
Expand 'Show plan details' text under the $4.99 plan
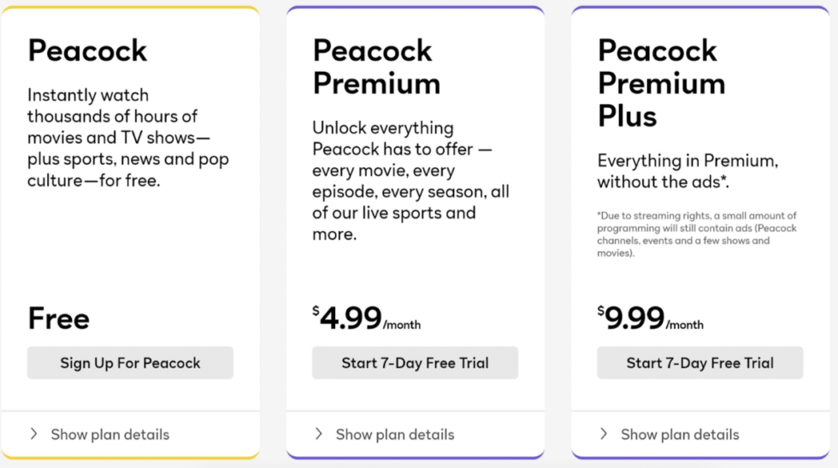pyautogui.click(x=395, y=435)
